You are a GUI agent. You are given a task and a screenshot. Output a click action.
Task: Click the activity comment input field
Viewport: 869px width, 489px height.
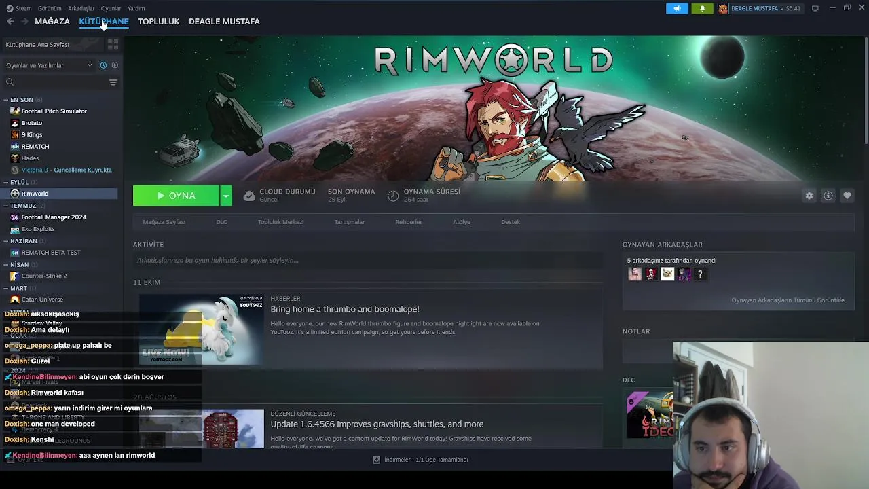368,260
